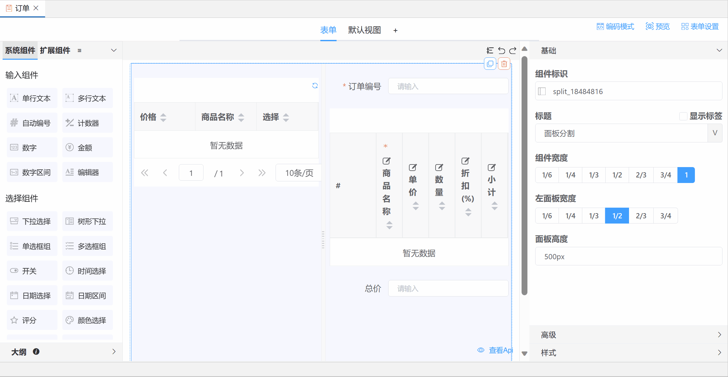Set component width to 1/2
The image size is (728, 377).
(x=617, y=175)
